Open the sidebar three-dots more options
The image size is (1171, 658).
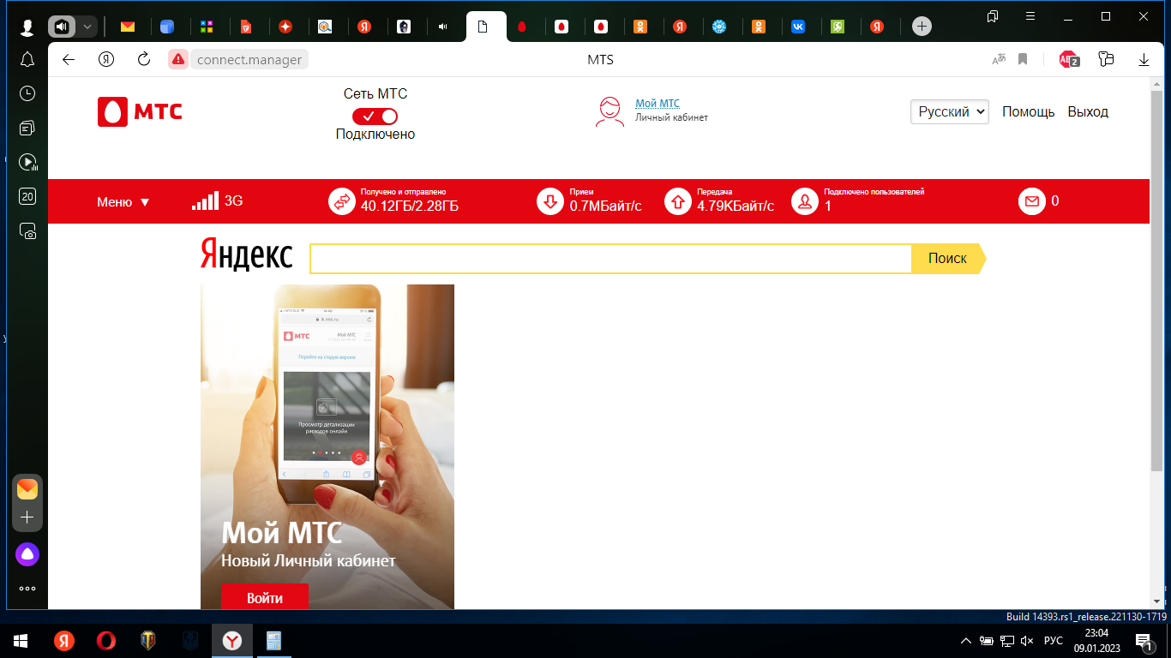(27, 589)
